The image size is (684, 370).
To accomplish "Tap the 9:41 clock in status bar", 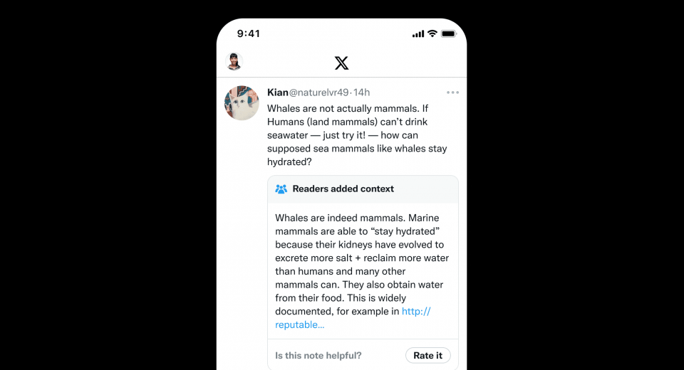I will click(x=249, y=33).
